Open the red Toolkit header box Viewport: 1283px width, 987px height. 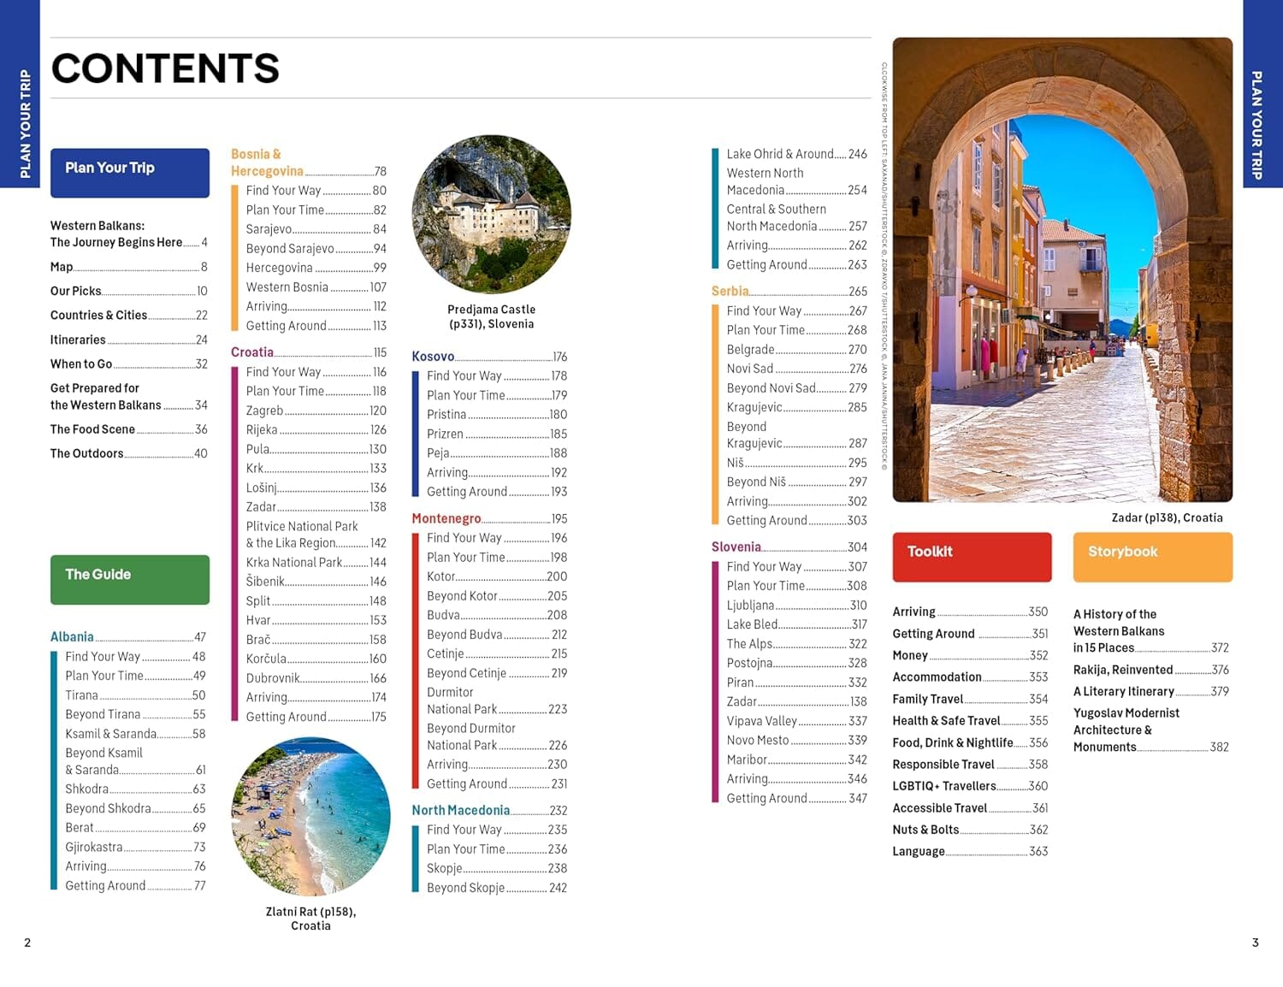pos(972,557)
